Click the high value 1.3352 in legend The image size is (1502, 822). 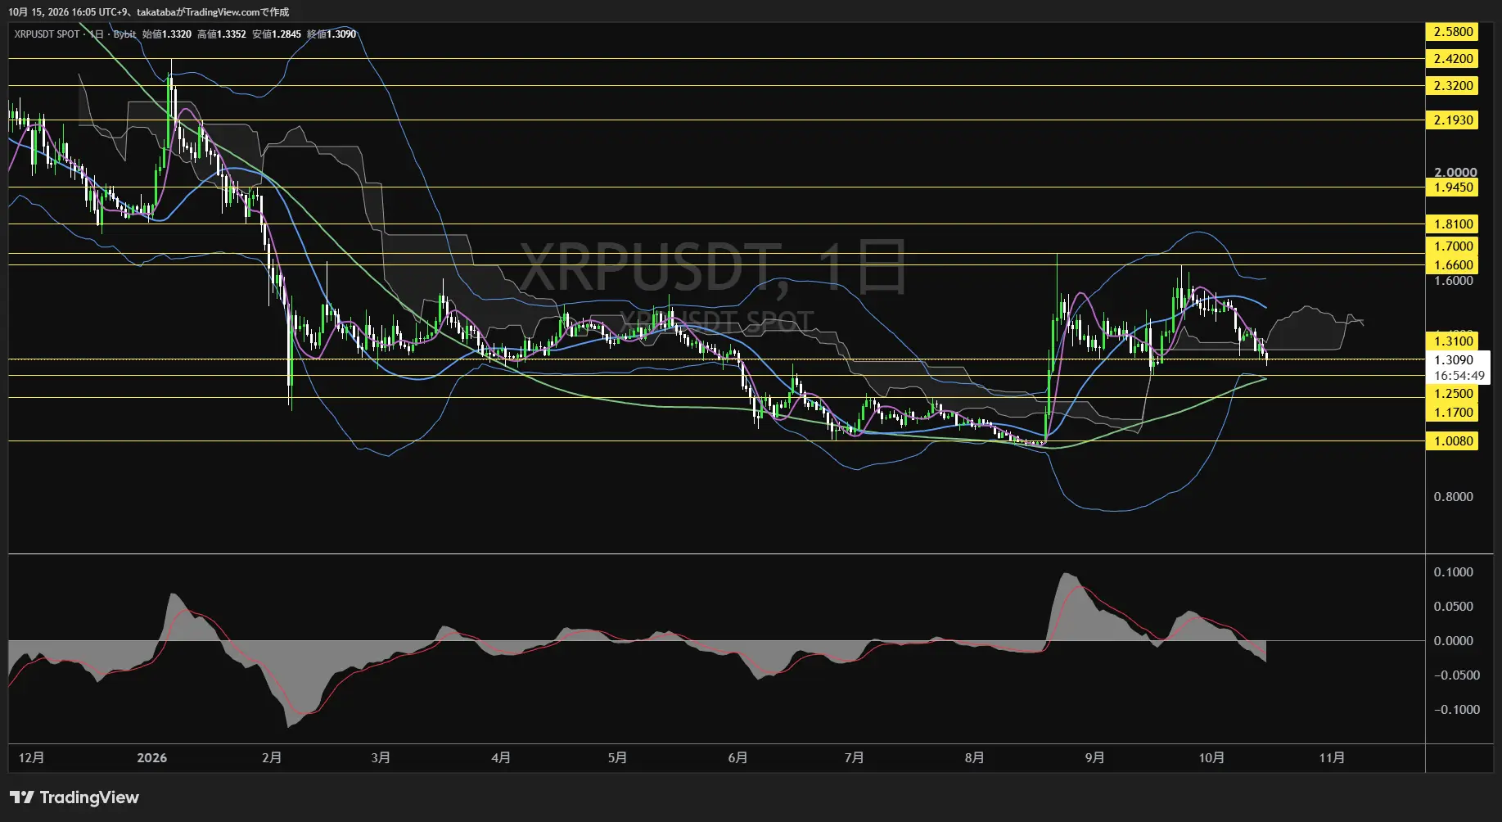[232, 34]
